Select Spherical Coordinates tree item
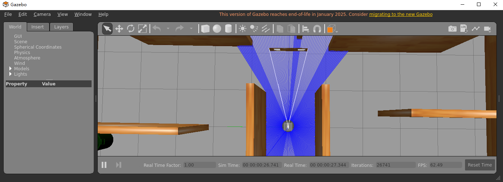503x182 pixels. pyautogui.click(x=38, y=47)
